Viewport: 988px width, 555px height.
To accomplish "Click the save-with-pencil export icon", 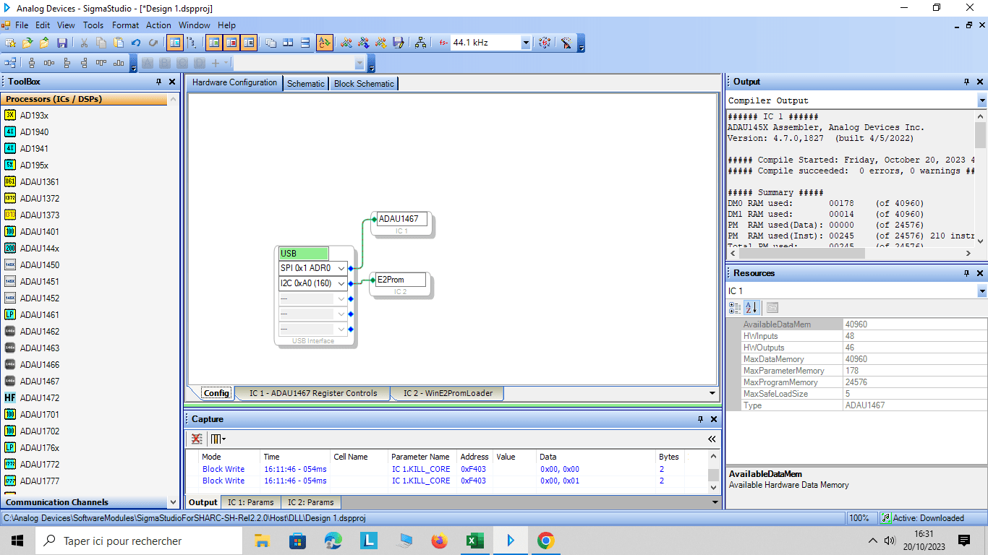I will click(x=399, y=43).
